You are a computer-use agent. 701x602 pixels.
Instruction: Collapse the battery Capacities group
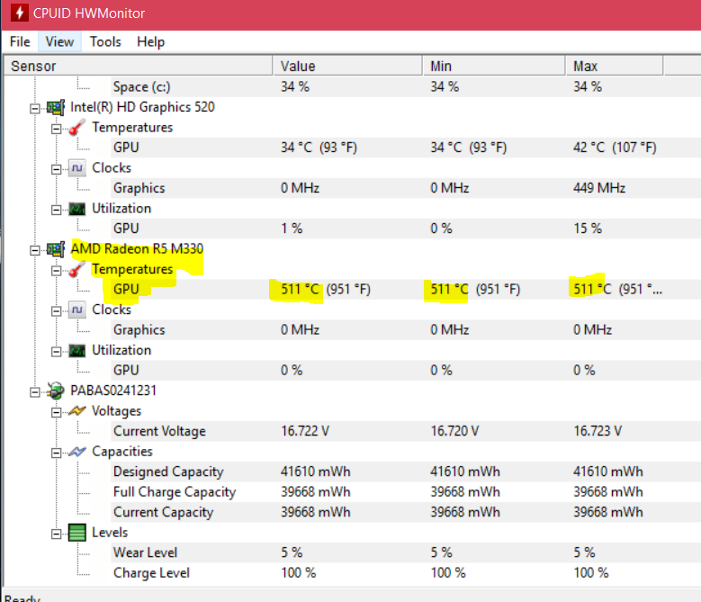tap(57, 453)
